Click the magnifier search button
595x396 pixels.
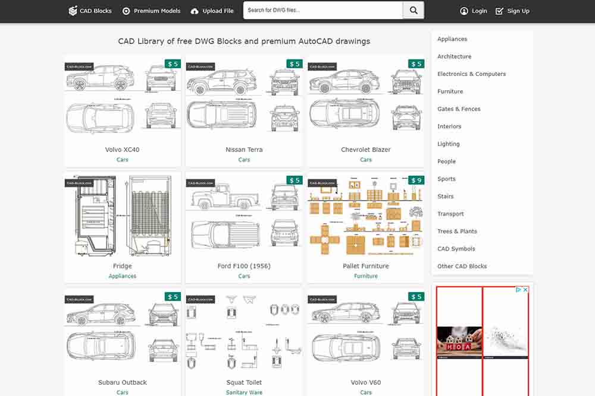414,11
